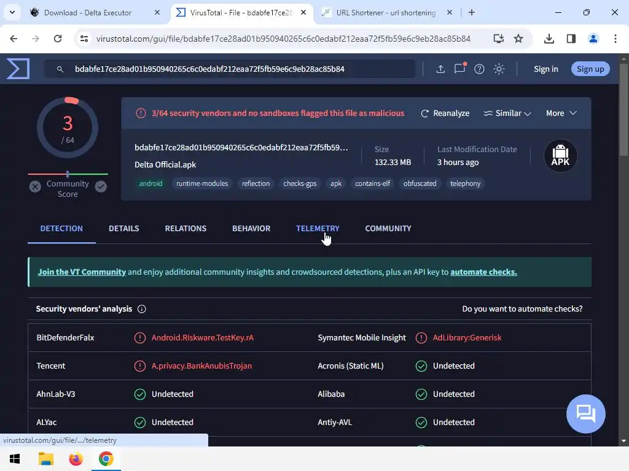Click the android tag
This screenshot has width=629, height=471.
(150, 183)
